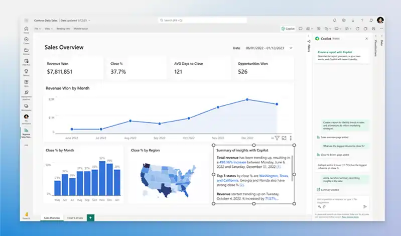401x236 pixels.
Task: Click the refresh visuals toolbar icon
Action: point(357,29)
